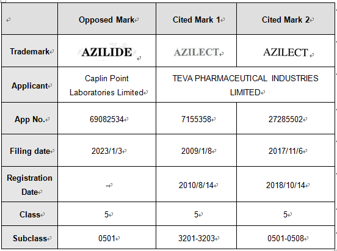
Task: Select application number 7155358
Action: tap(196, 119)
